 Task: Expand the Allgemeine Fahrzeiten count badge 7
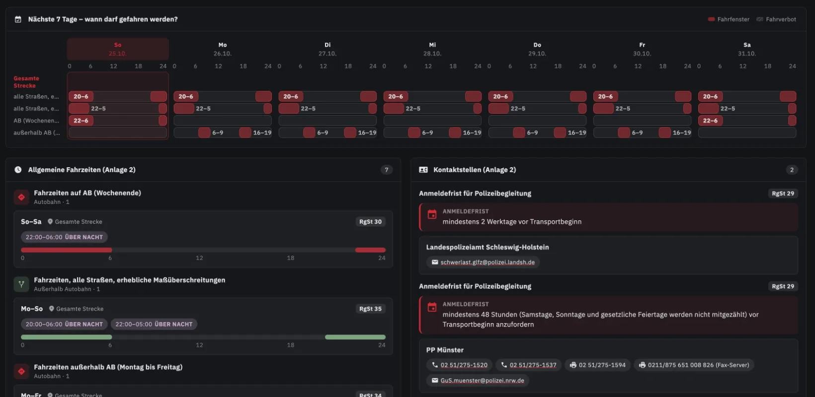[387, 170]
